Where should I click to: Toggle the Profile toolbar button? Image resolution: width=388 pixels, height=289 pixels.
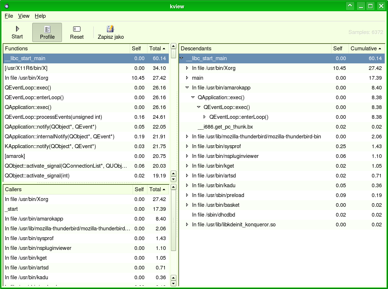[47, 32]
